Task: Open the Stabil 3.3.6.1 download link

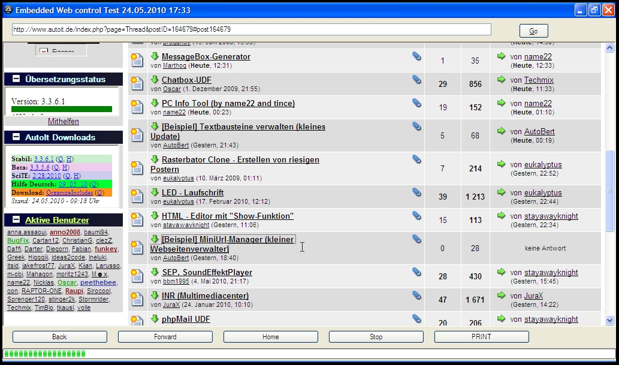Action: click(x=44, y=159)
